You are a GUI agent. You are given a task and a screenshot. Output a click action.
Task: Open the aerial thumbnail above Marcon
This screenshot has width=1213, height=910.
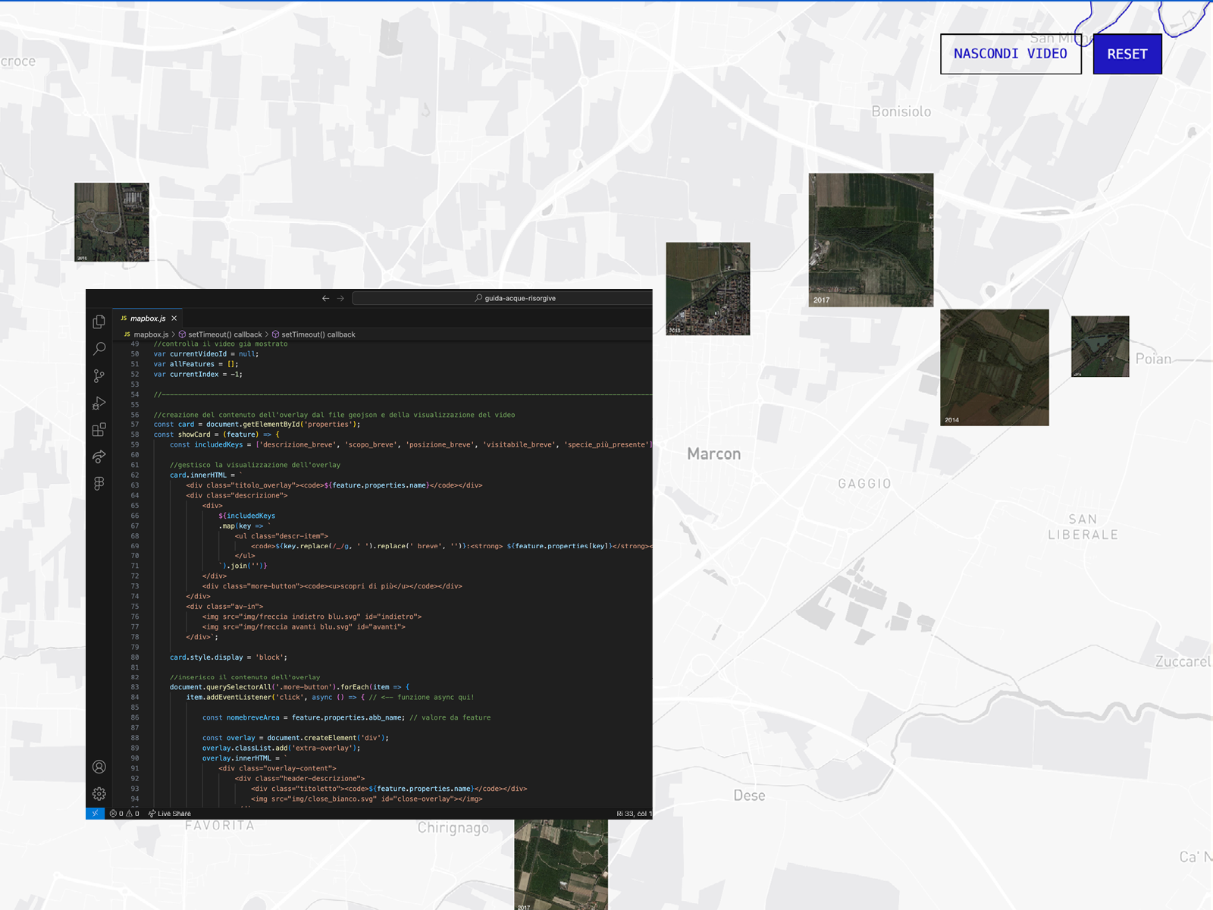pos(708,289)
